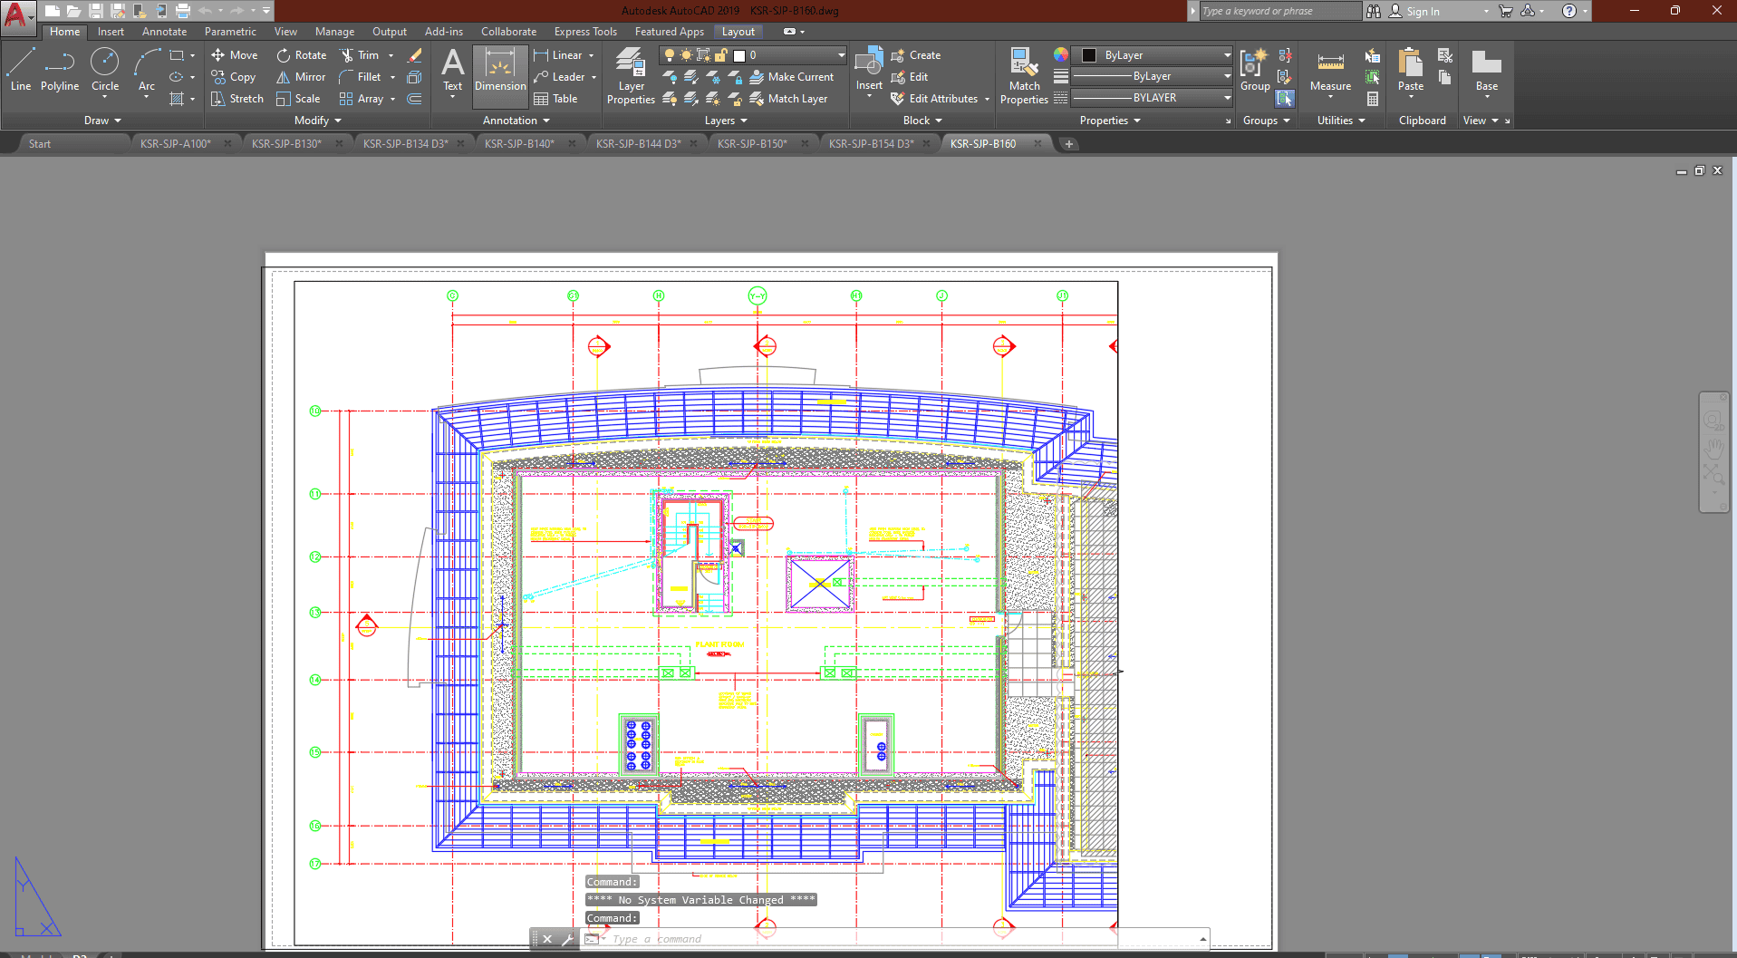This screenshot has width=1737, height=958.
Task: Activate the Circle tool
Action: (105, 71)
